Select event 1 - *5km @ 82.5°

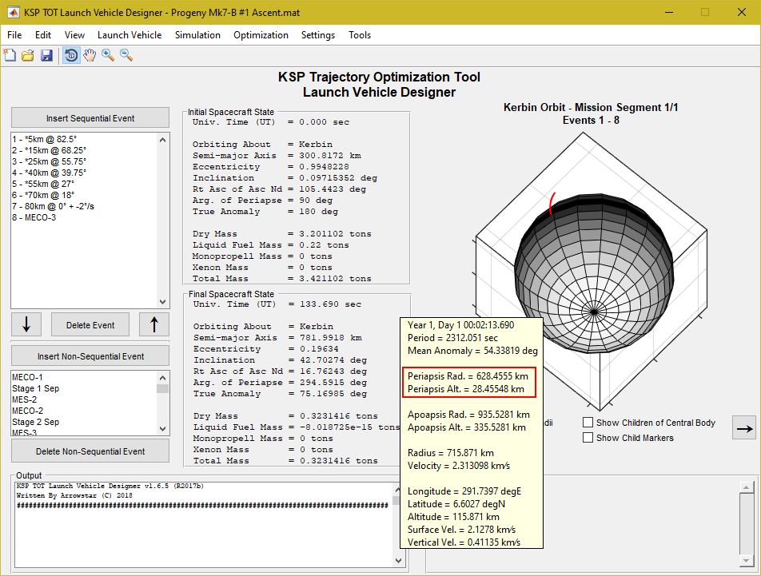(85, 139)
